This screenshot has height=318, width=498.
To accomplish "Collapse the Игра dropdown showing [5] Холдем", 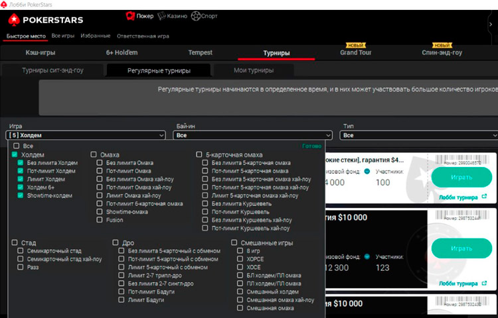I will (86, 135).
